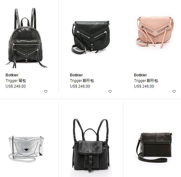
Task: Add black Trigger saddle bag to wishlist
Action: (x=110, y=91)
